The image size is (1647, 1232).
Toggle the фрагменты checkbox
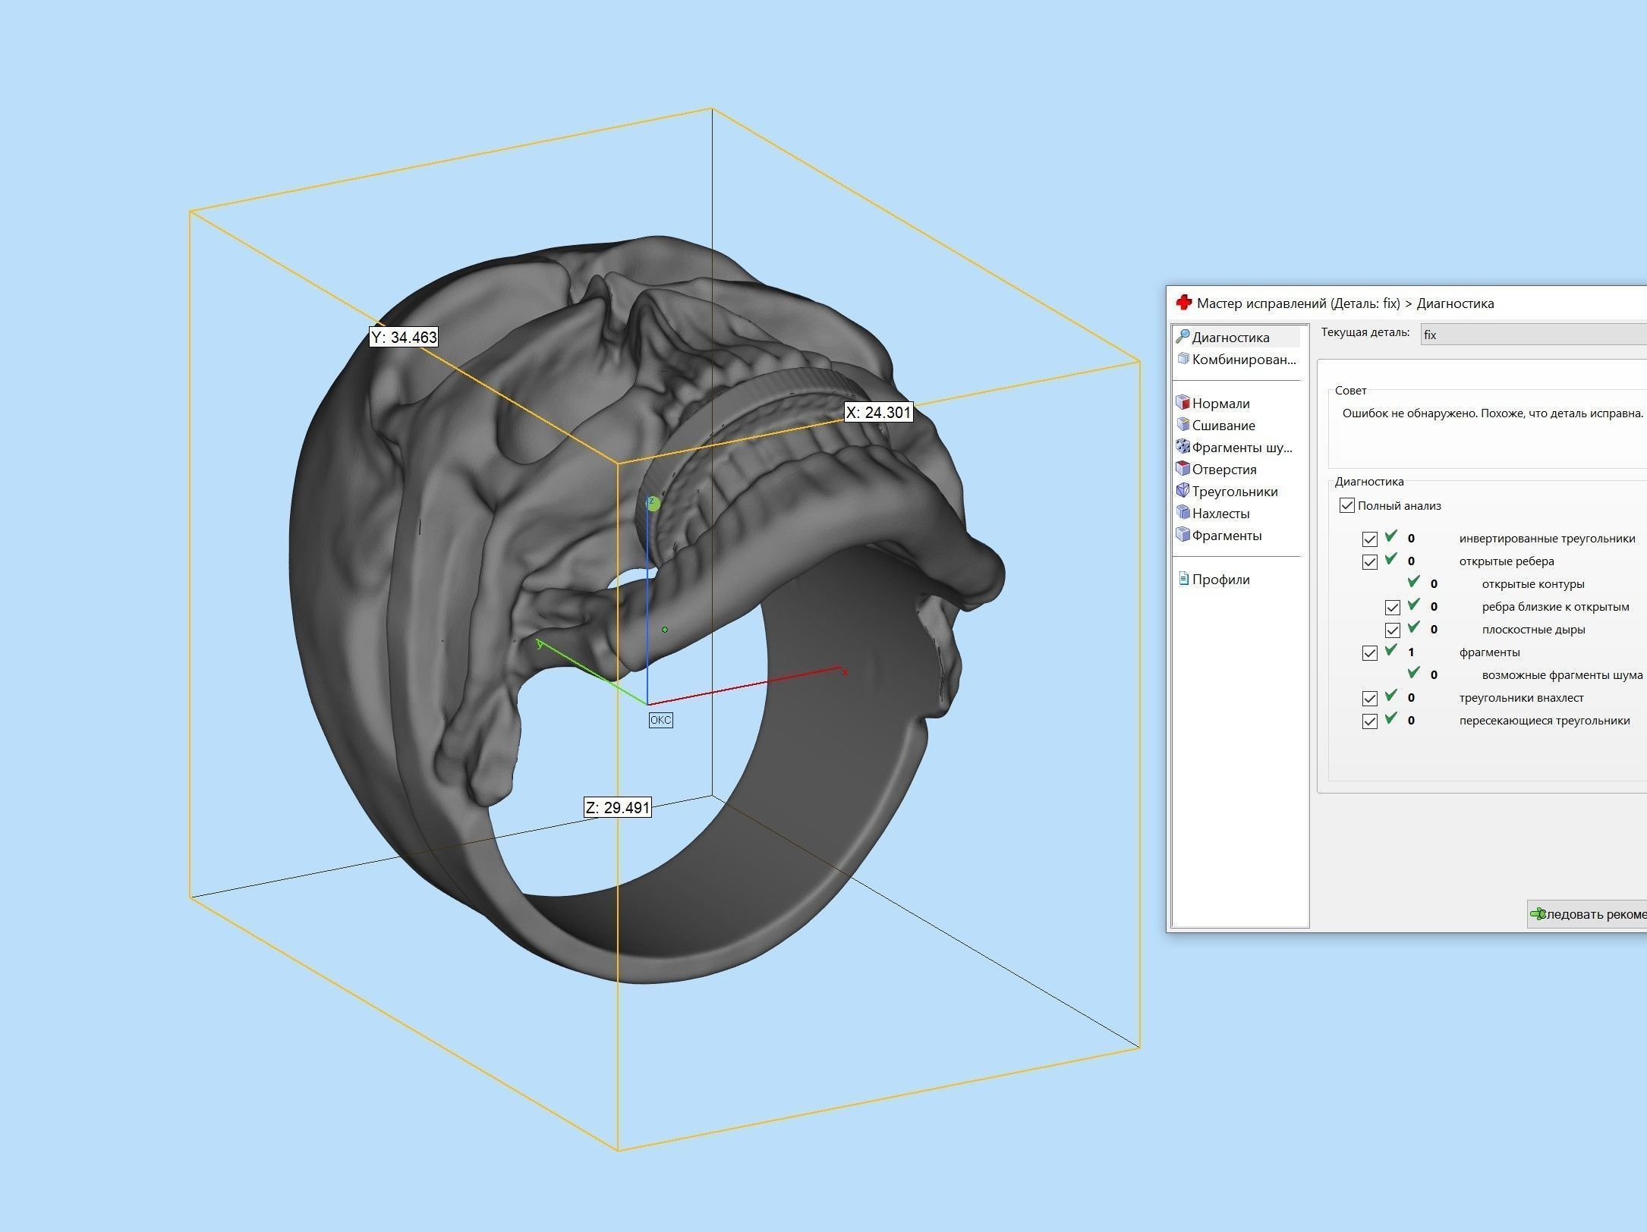1370,653
